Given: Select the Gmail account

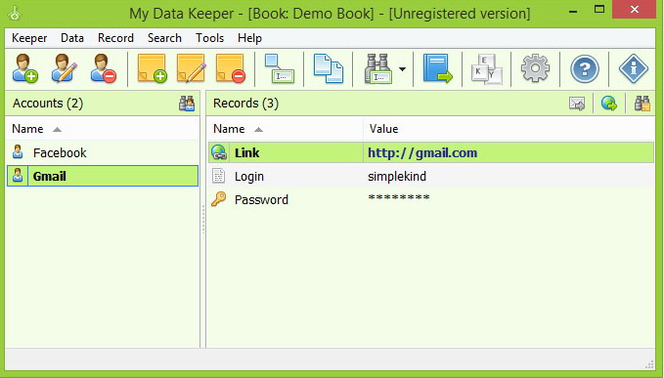Looking at the screenshot, I should pyautogui.click(x=102, y=176).
